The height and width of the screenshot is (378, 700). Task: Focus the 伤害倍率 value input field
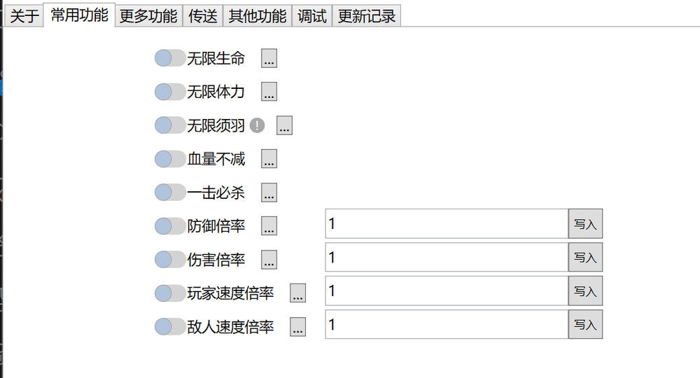click(x=447, y=257)
